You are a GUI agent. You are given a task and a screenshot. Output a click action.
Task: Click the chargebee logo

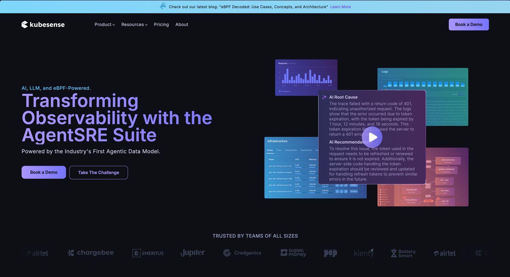[91, 253]
